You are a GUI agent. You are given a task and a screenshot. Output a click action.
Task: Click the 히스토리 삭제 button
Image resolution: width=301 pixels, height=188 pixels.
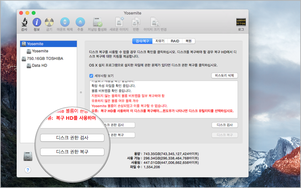click(x=224, y=75)
